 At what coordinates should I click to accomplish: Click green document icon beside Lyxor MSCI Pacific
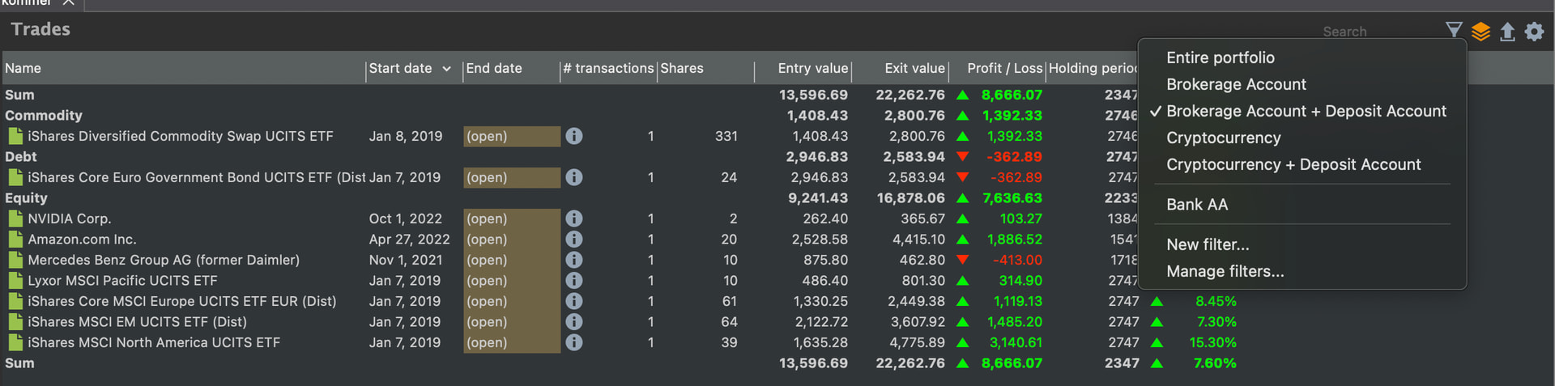15,281
